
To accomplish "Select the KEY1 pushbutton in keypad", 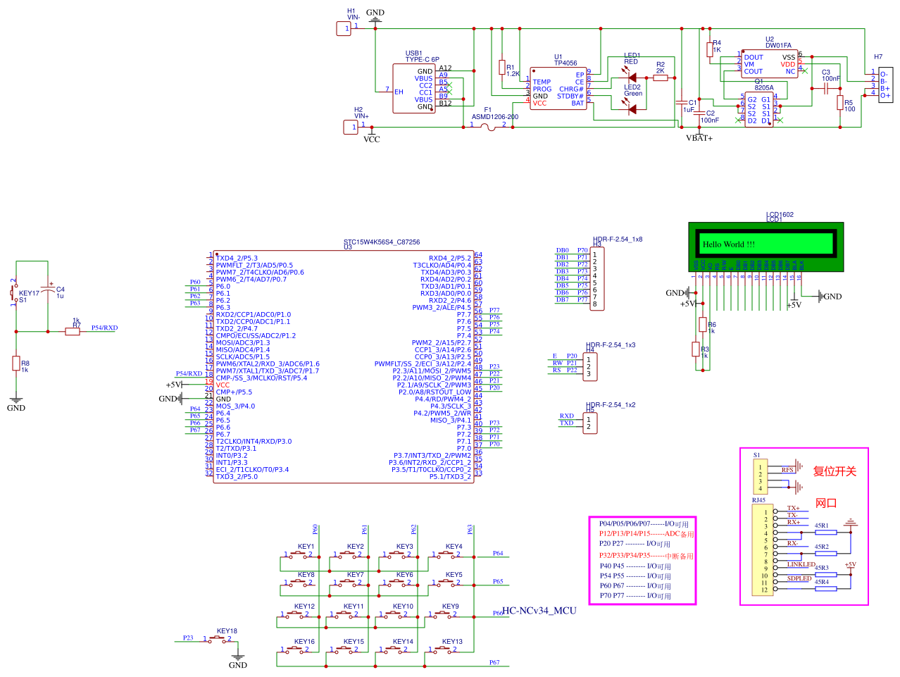I will 298,556.
